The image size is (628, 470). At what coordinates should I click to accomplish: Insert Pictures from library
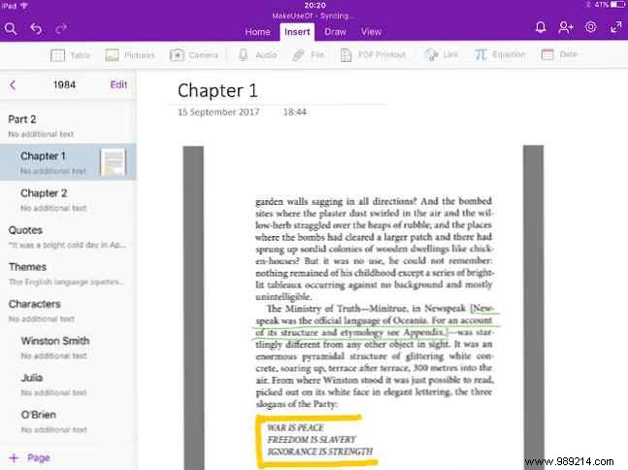130,55
